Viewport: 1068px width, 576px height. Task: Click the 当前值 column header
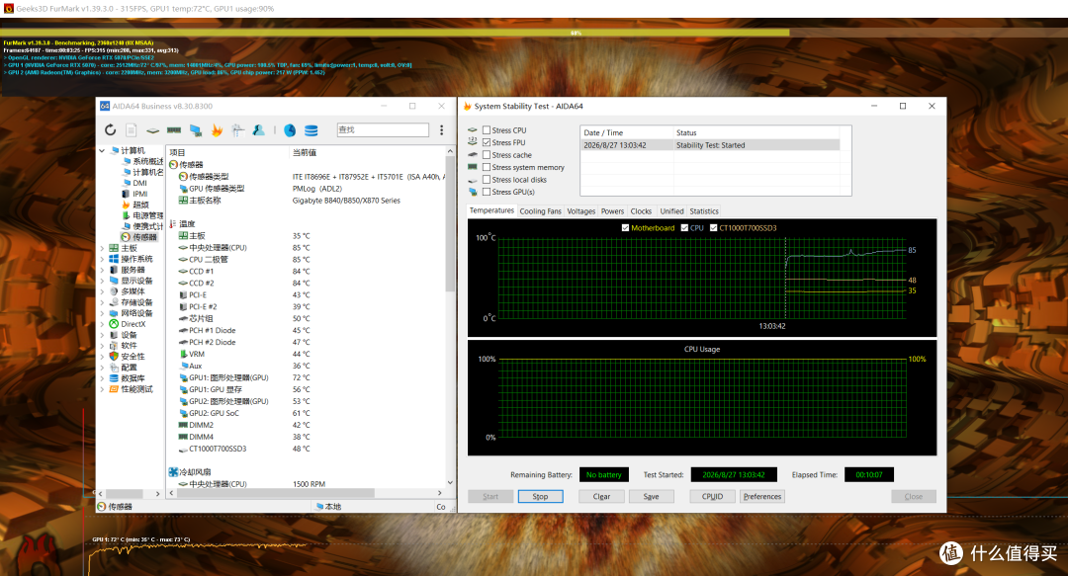305,152
